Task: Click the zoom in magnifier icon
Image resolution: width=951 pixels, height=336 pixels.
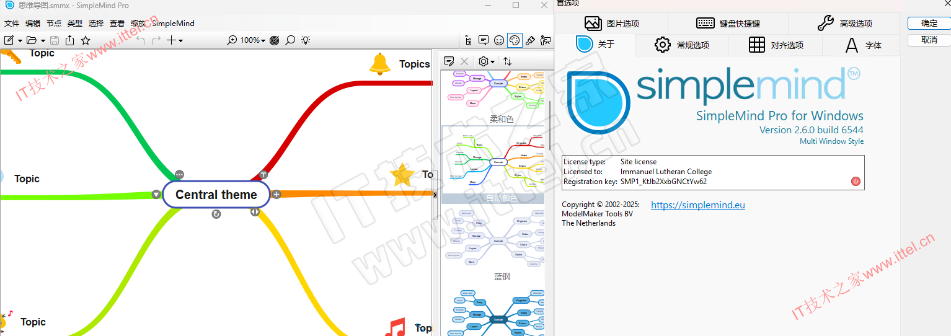Action: coord(232,40)
